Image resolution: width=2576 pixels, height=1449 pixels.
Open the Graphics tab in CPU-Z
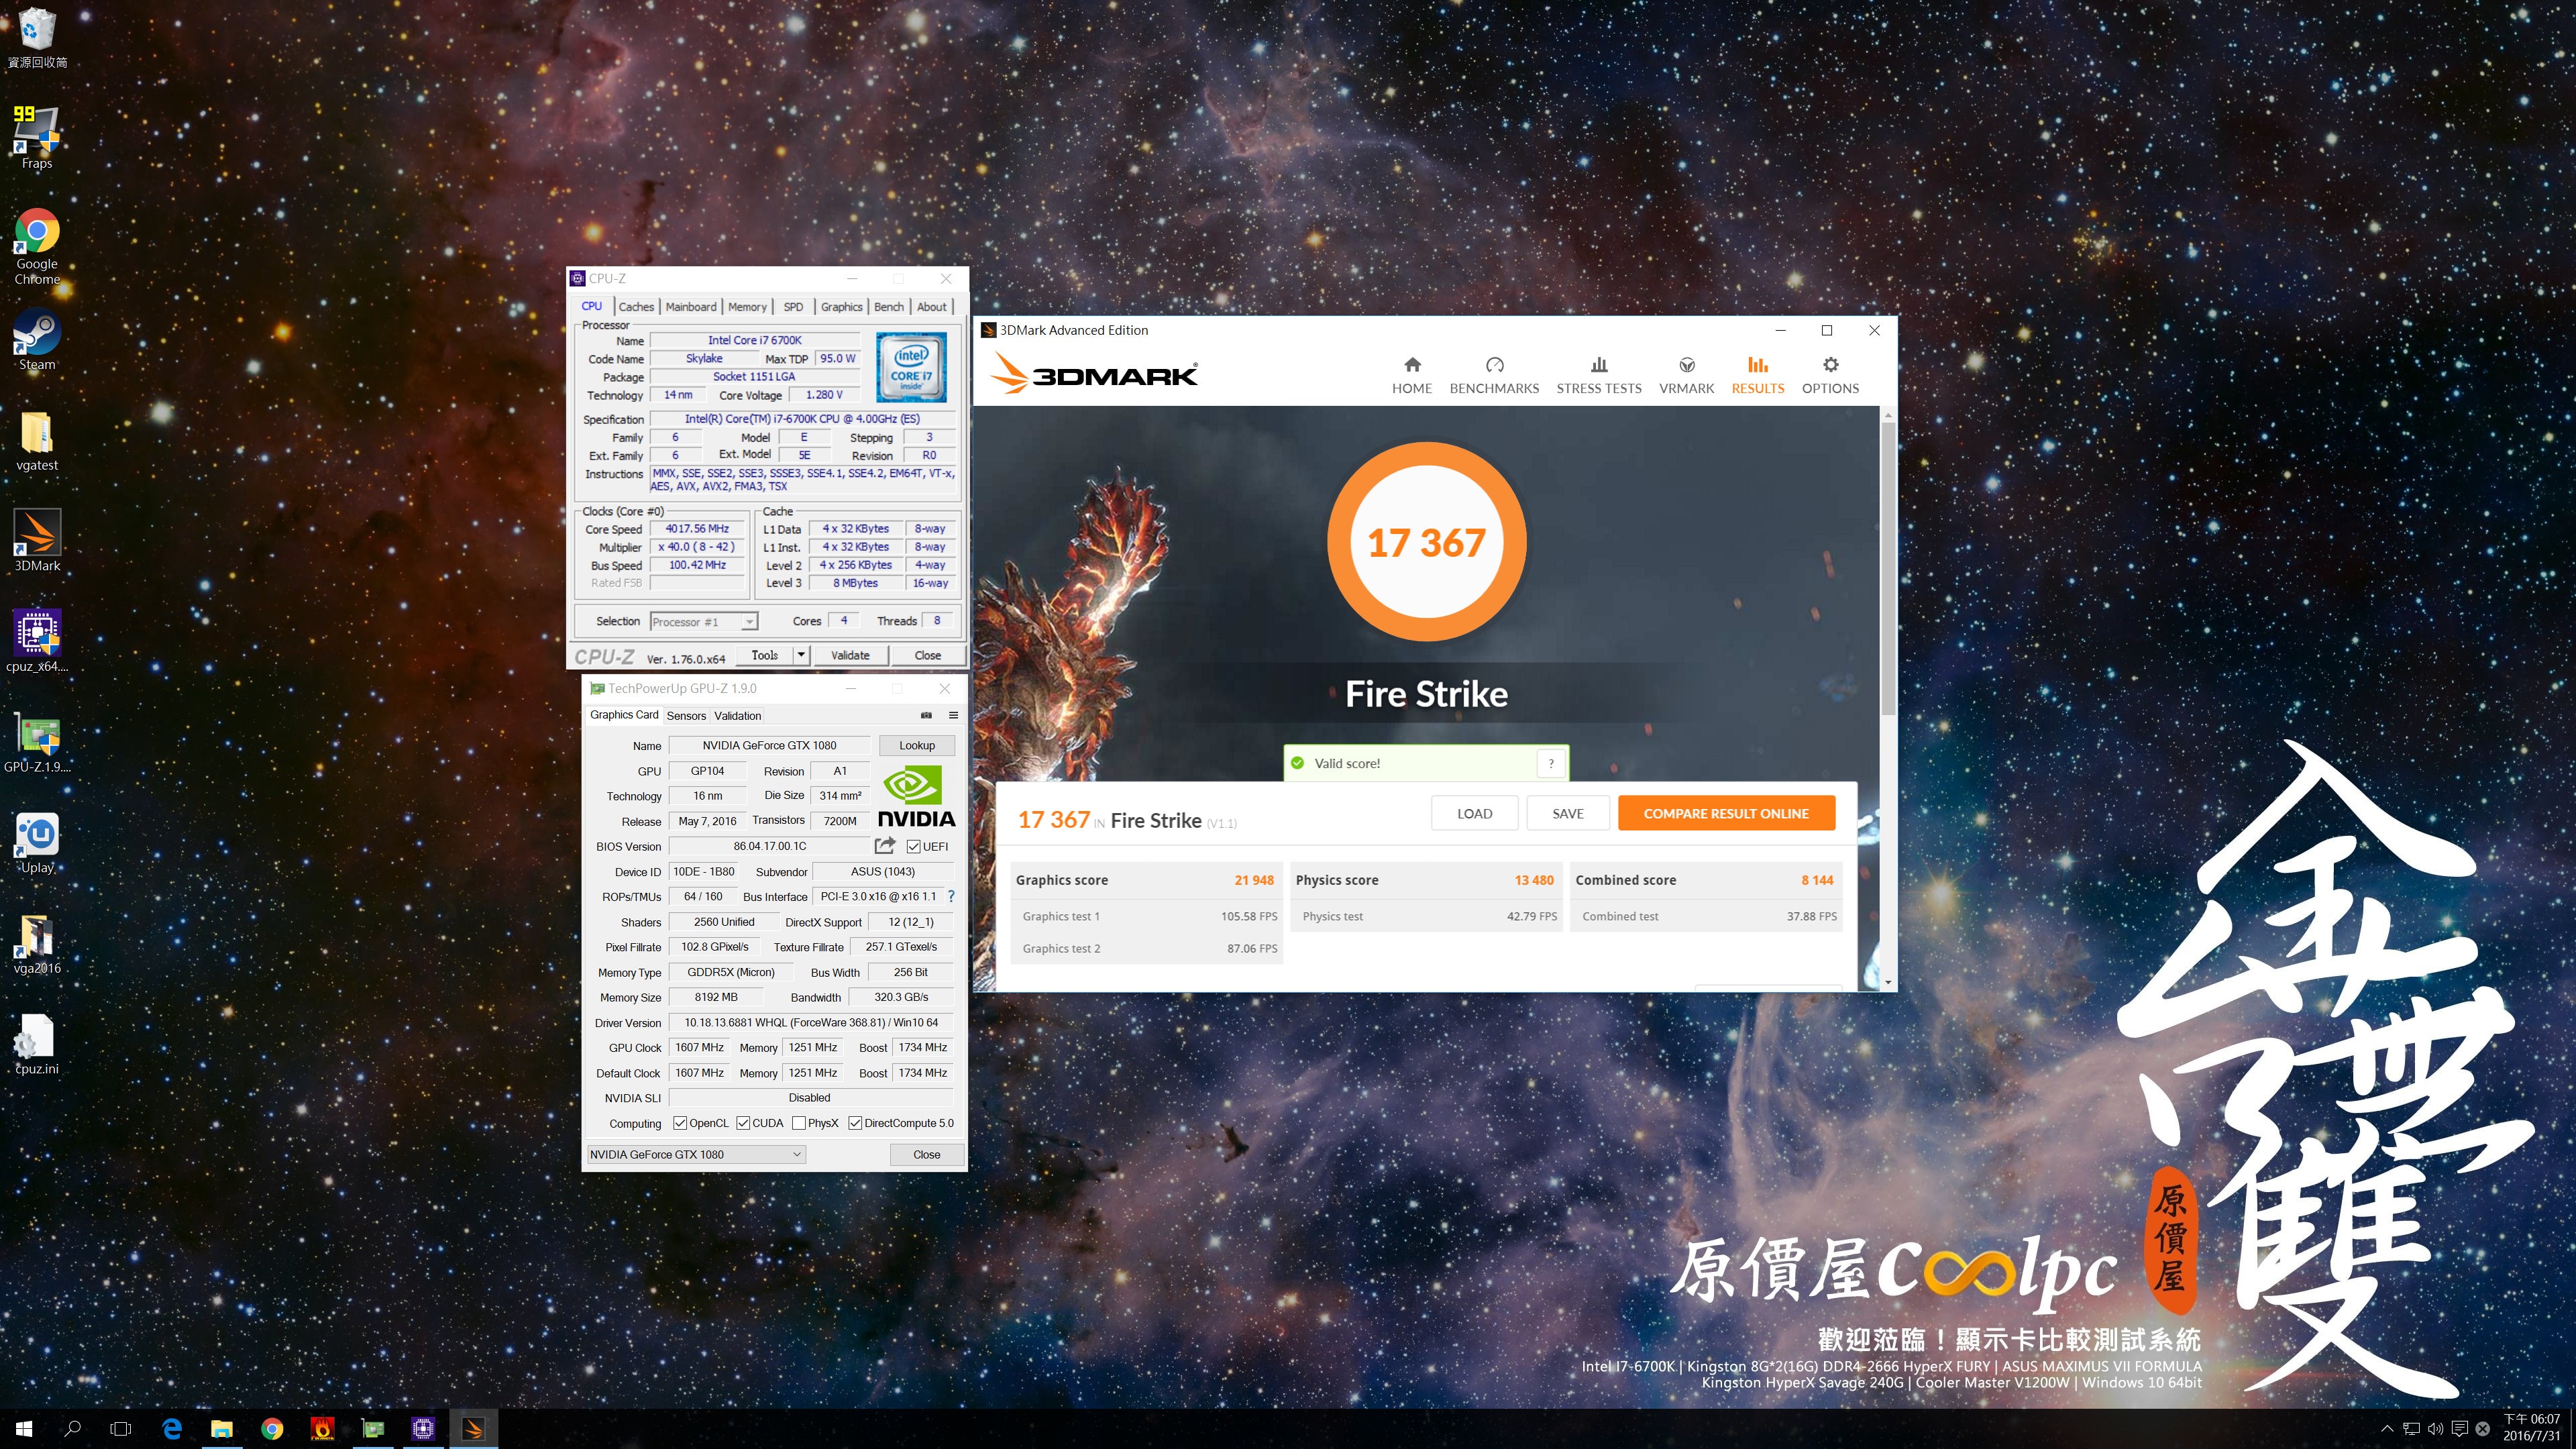(x=841, y=307)
